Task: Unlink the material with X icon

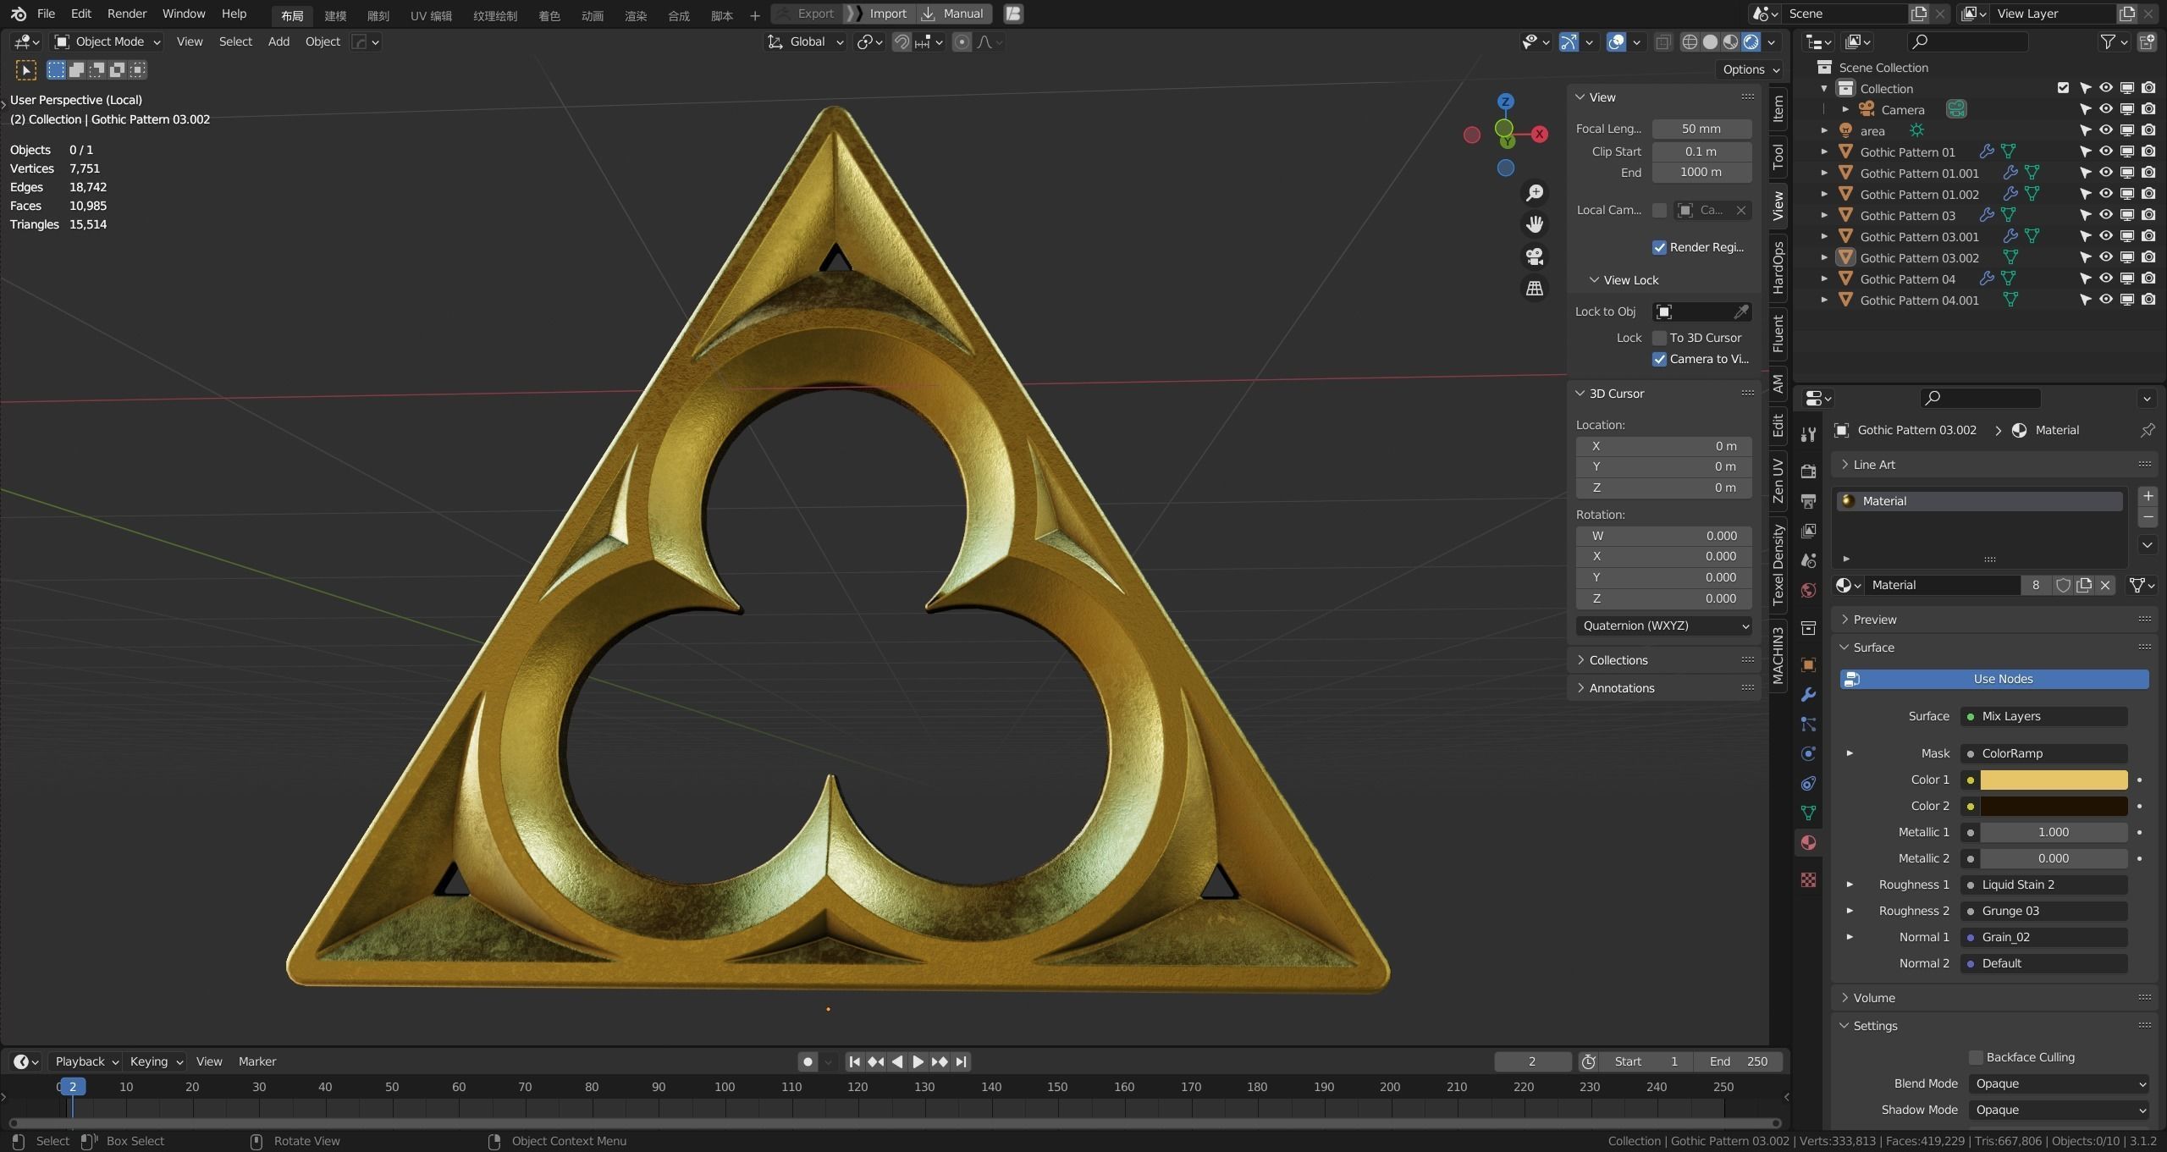Action: [x=2105, y=585]
